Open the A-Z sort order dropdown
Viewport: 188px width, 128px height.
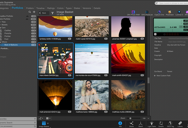pos(41,118)
